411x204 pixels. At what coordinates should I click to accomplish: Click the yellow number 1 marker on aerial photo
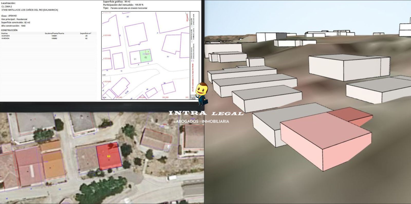[x=109, y=156]
